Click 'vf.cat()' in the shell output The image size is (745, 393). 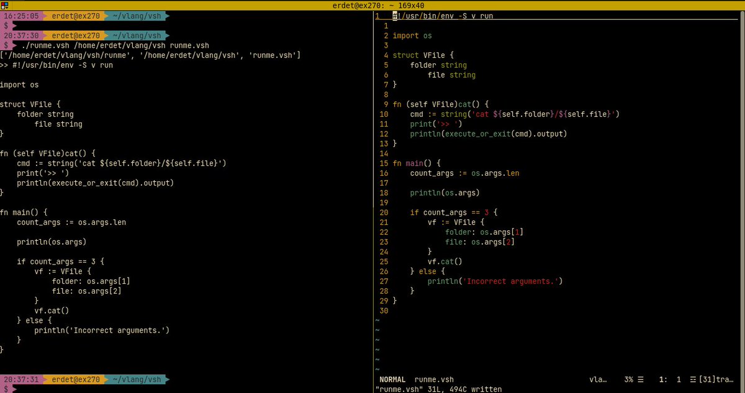pyautogui.click(x=52, y=310)
